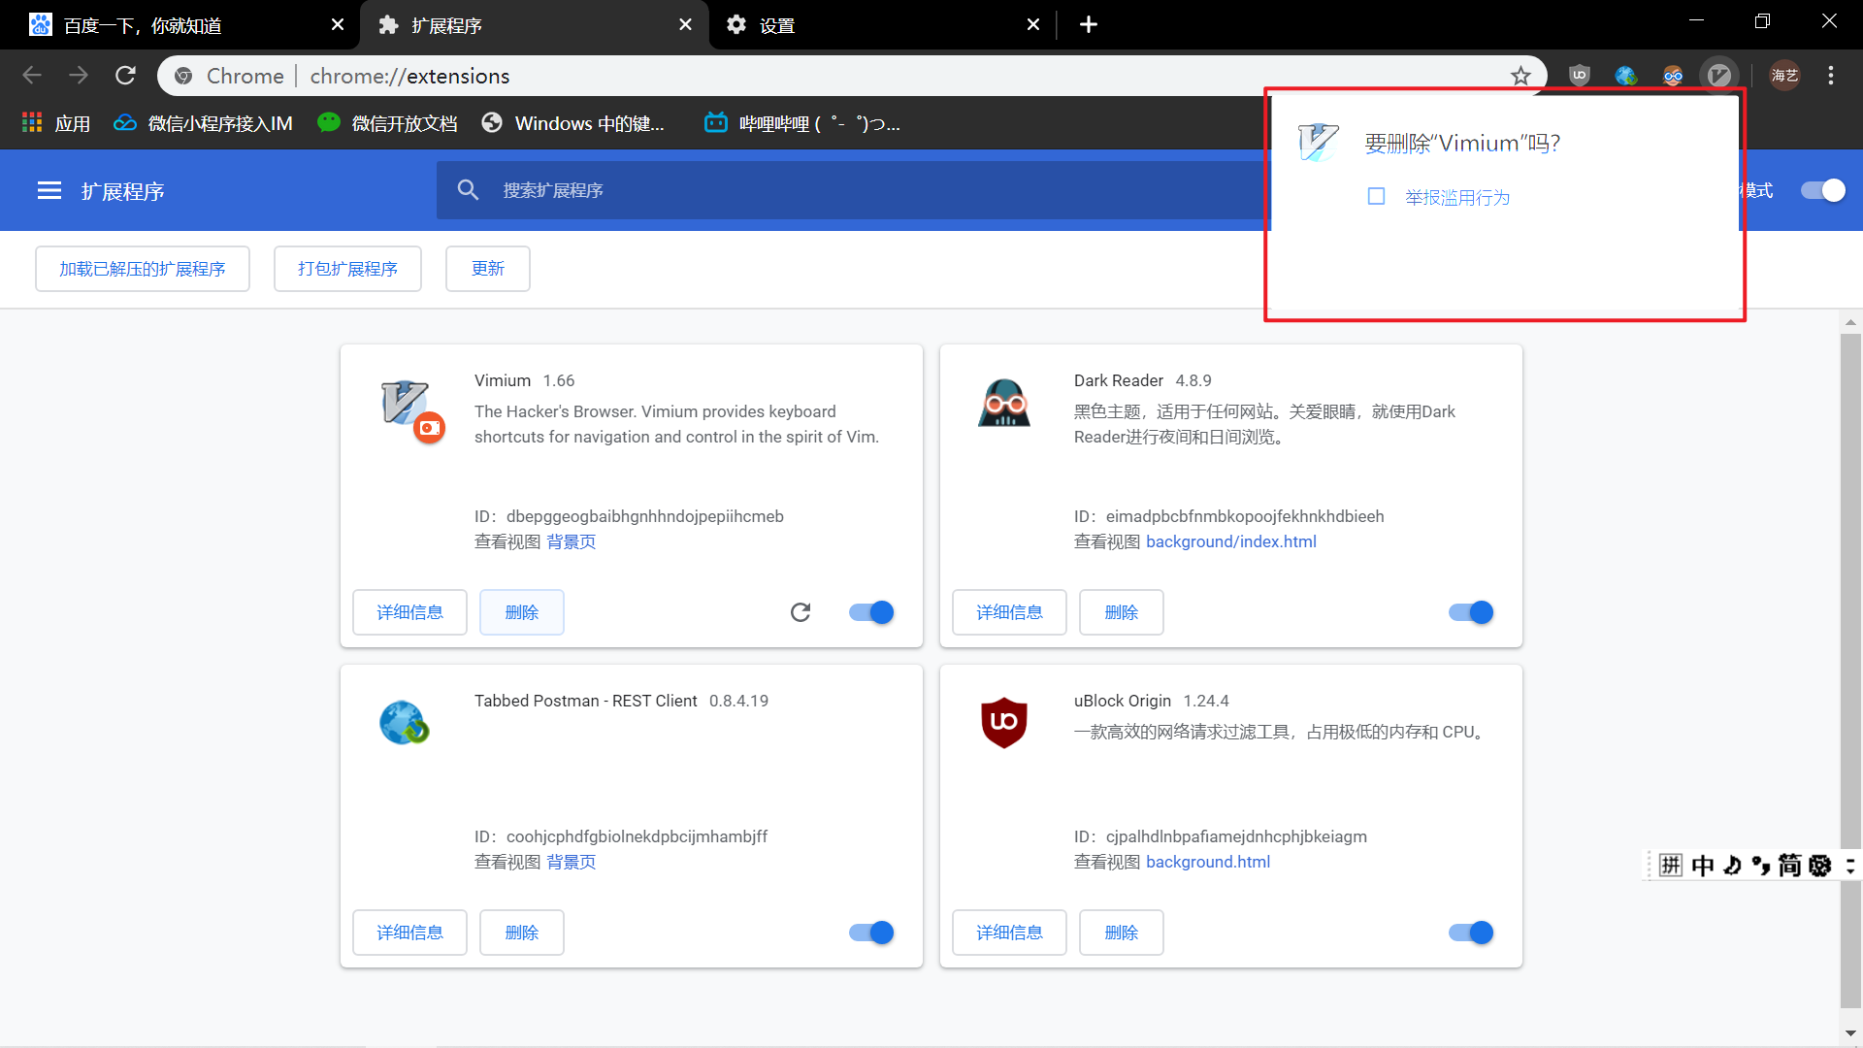The image size is (1863, 1048).
Task: Disable the Dark Reader extension toggle
Action: [1471, 612]
